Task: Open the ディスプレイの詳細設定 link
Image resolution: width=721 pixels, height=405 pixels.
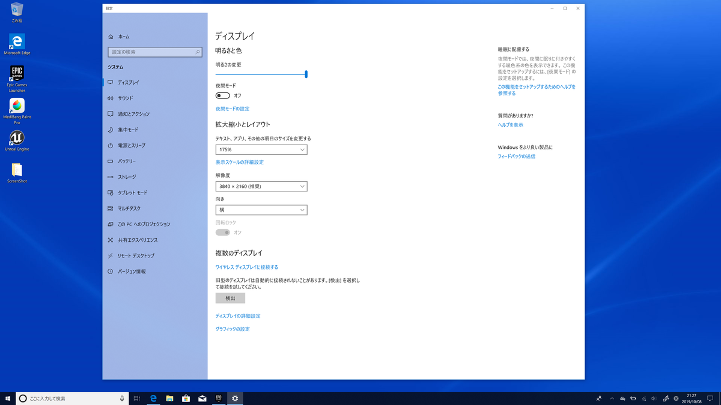Action: tap(238, 316)
